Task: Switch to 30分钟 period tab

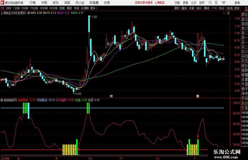Action: click(x=44, y=8)
